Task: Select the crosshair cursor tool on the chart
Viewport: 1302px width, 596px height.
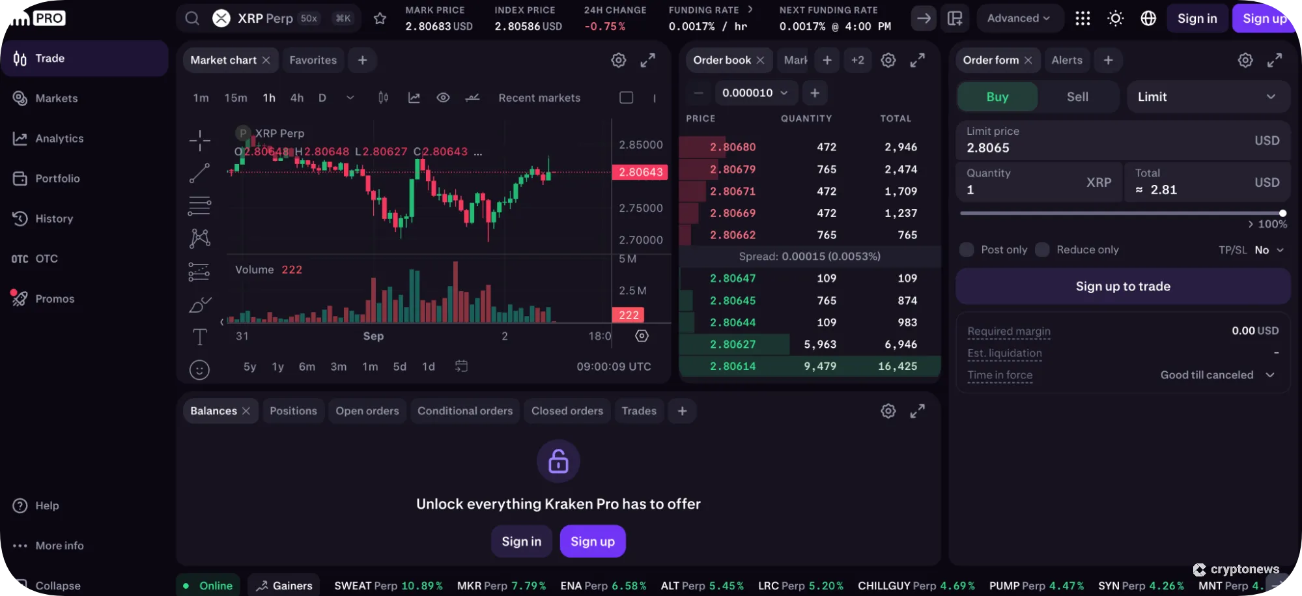Action: (199, 140)
